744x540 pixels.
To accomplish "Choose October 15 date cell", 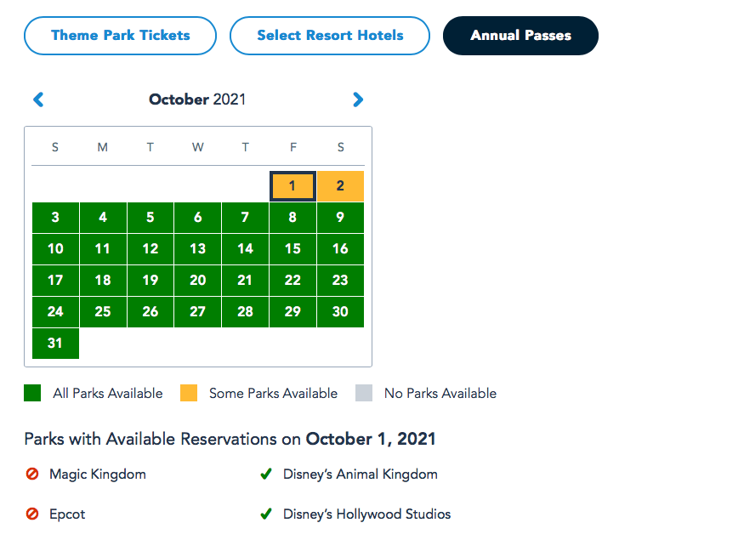I will (292, 249).
